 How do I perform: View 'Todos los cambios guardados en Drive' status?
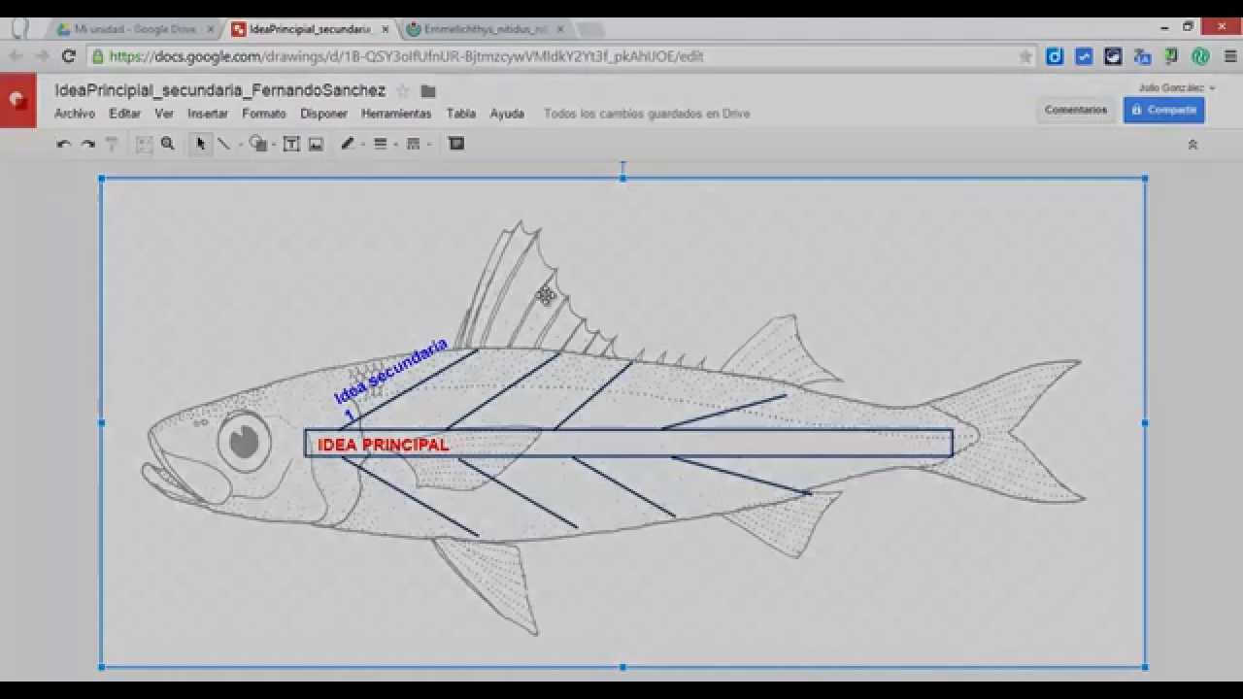(647, 114)
